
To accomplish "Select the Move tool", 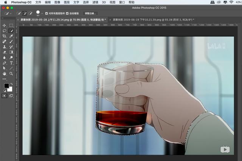I will point(4,25).
